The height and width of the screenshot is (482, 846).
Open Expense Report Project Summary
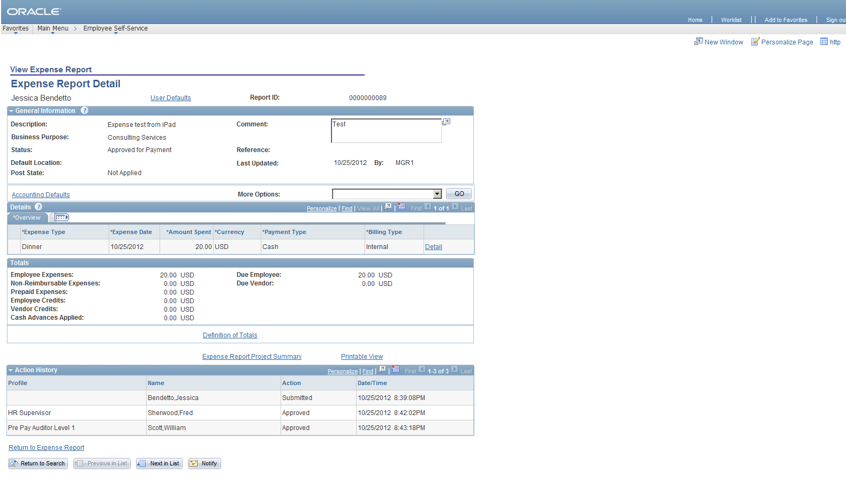click(252, 357)
